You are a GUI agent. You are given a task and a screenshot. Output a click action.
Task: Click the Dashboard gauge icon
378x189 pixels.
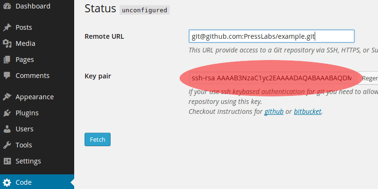(x=7, y=6)
